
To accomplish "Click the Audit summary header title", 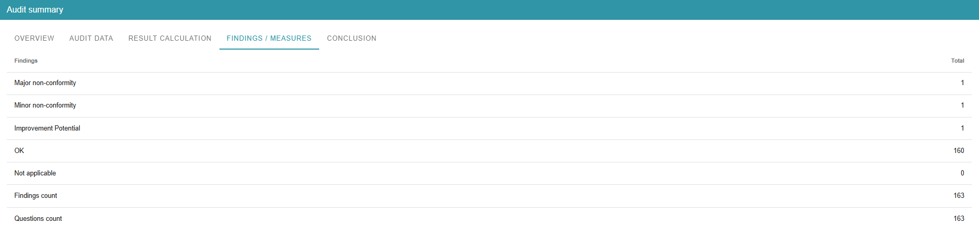I will point(35,9).
